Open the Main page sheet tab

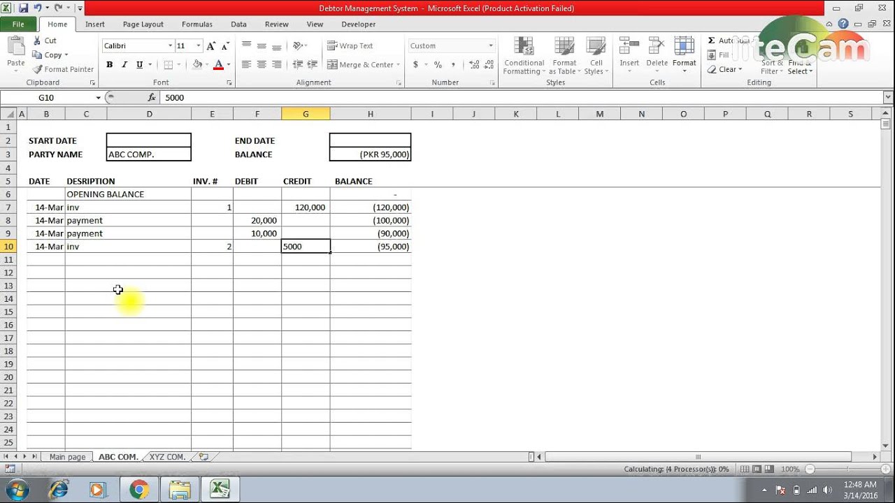point(67,457)
